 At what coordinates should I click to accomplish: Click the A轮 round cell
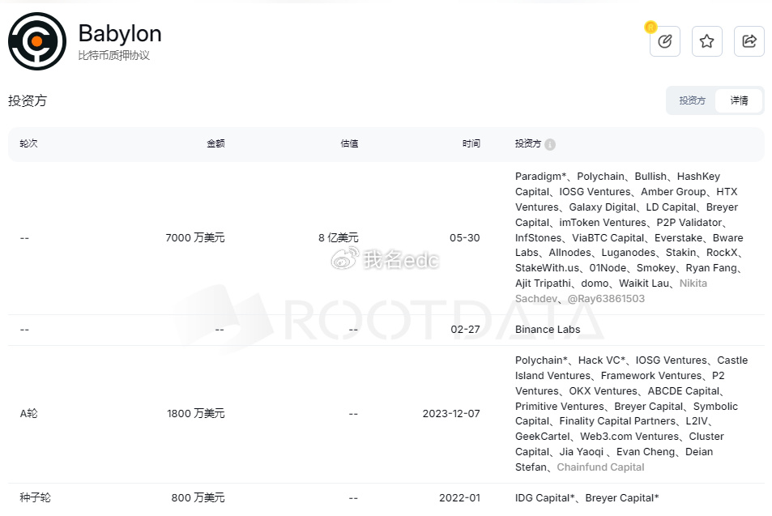point(28,414)
